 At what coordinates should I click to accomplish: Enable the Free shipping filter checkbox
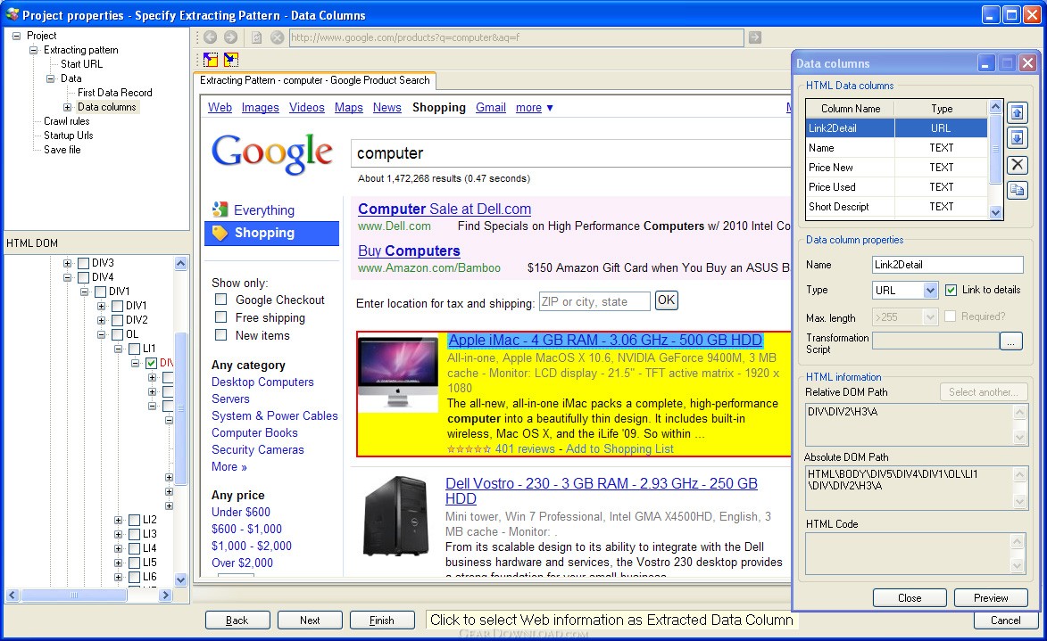click(221, 316)
